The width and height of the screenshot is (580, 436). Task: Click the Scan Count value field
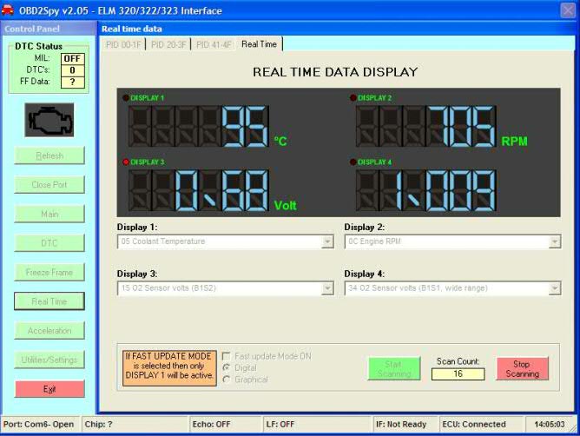pos(458,374)
